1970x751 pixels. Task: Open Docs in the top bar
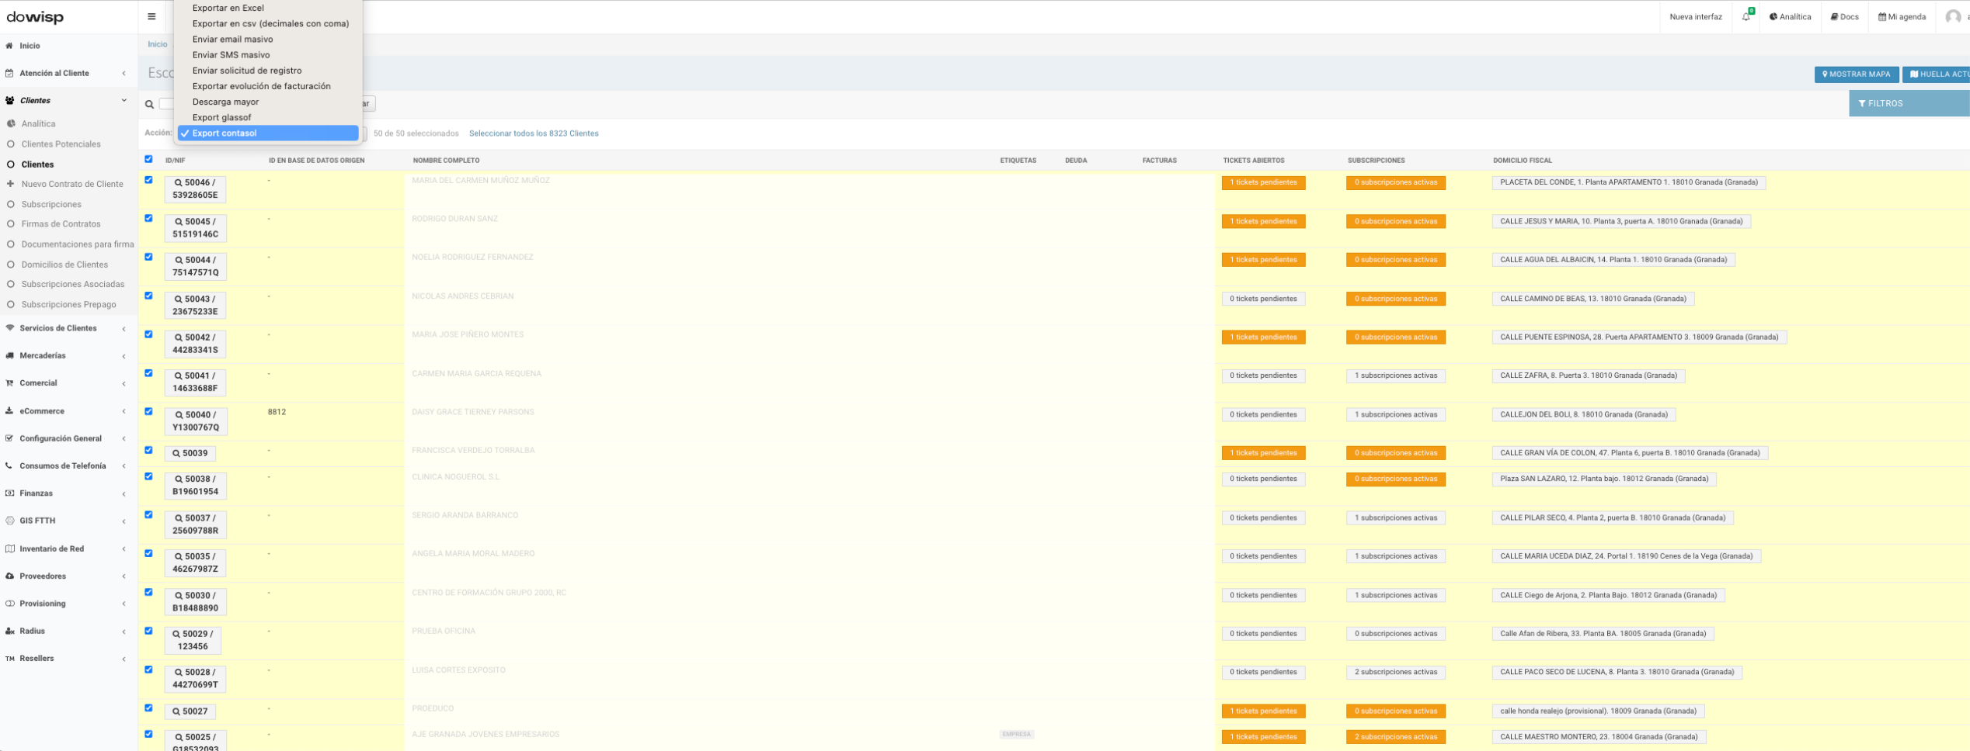1844,16
